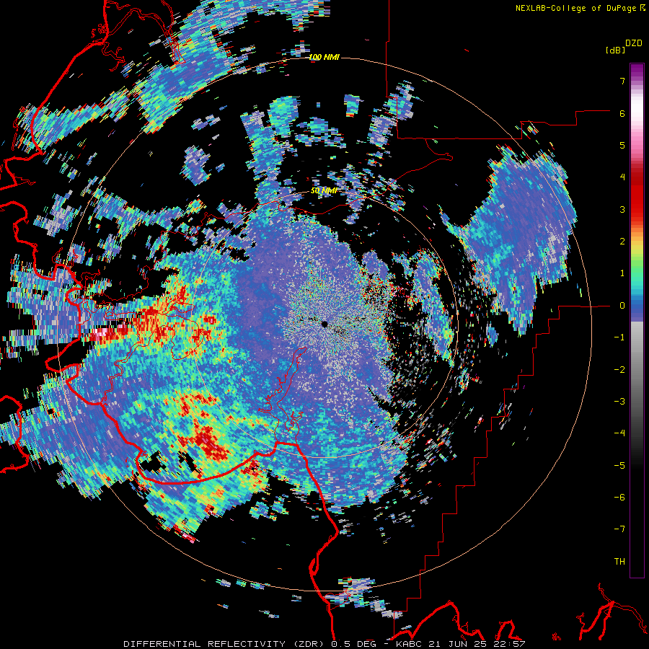This screenshot has width=649, height=649.
Task: Click the -7 dB value on the color scale
Action: pos(619,529)
